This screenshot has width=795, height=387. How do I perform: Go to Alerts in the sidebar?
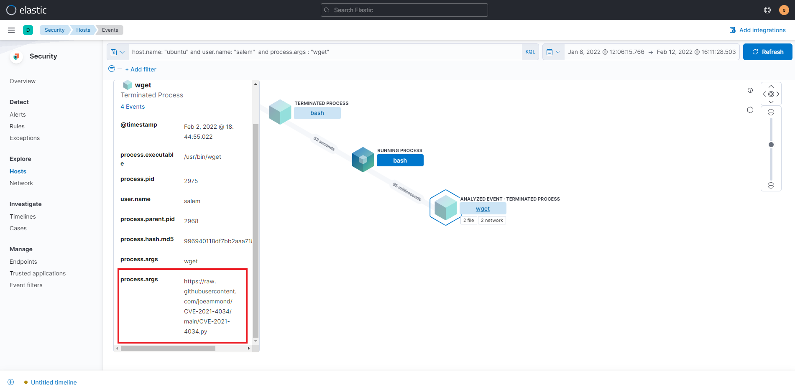[18, 115]
